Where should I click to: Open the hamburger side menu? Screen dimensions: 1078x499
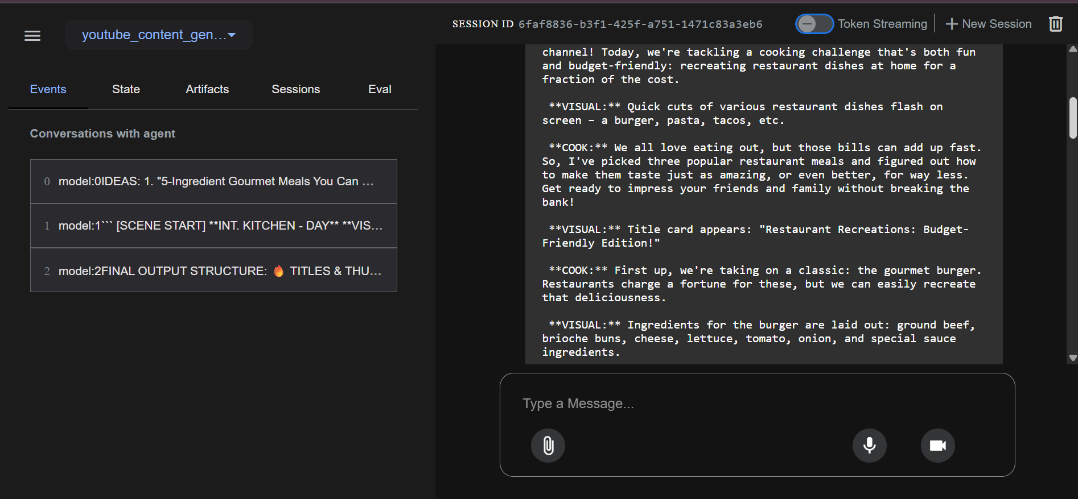[32, 36]
